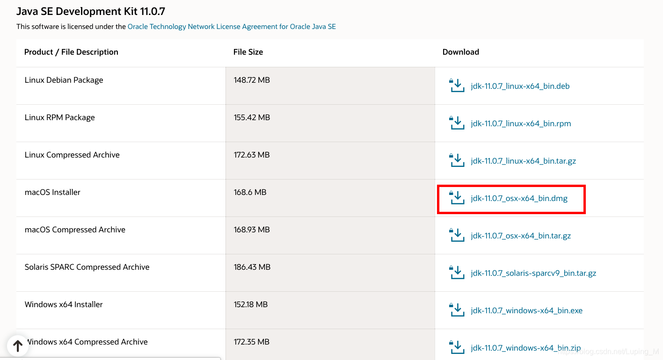
Task: Download jdk-11.0.7_osx-x64_bin.tar.gz
Action: click(521, 236)
